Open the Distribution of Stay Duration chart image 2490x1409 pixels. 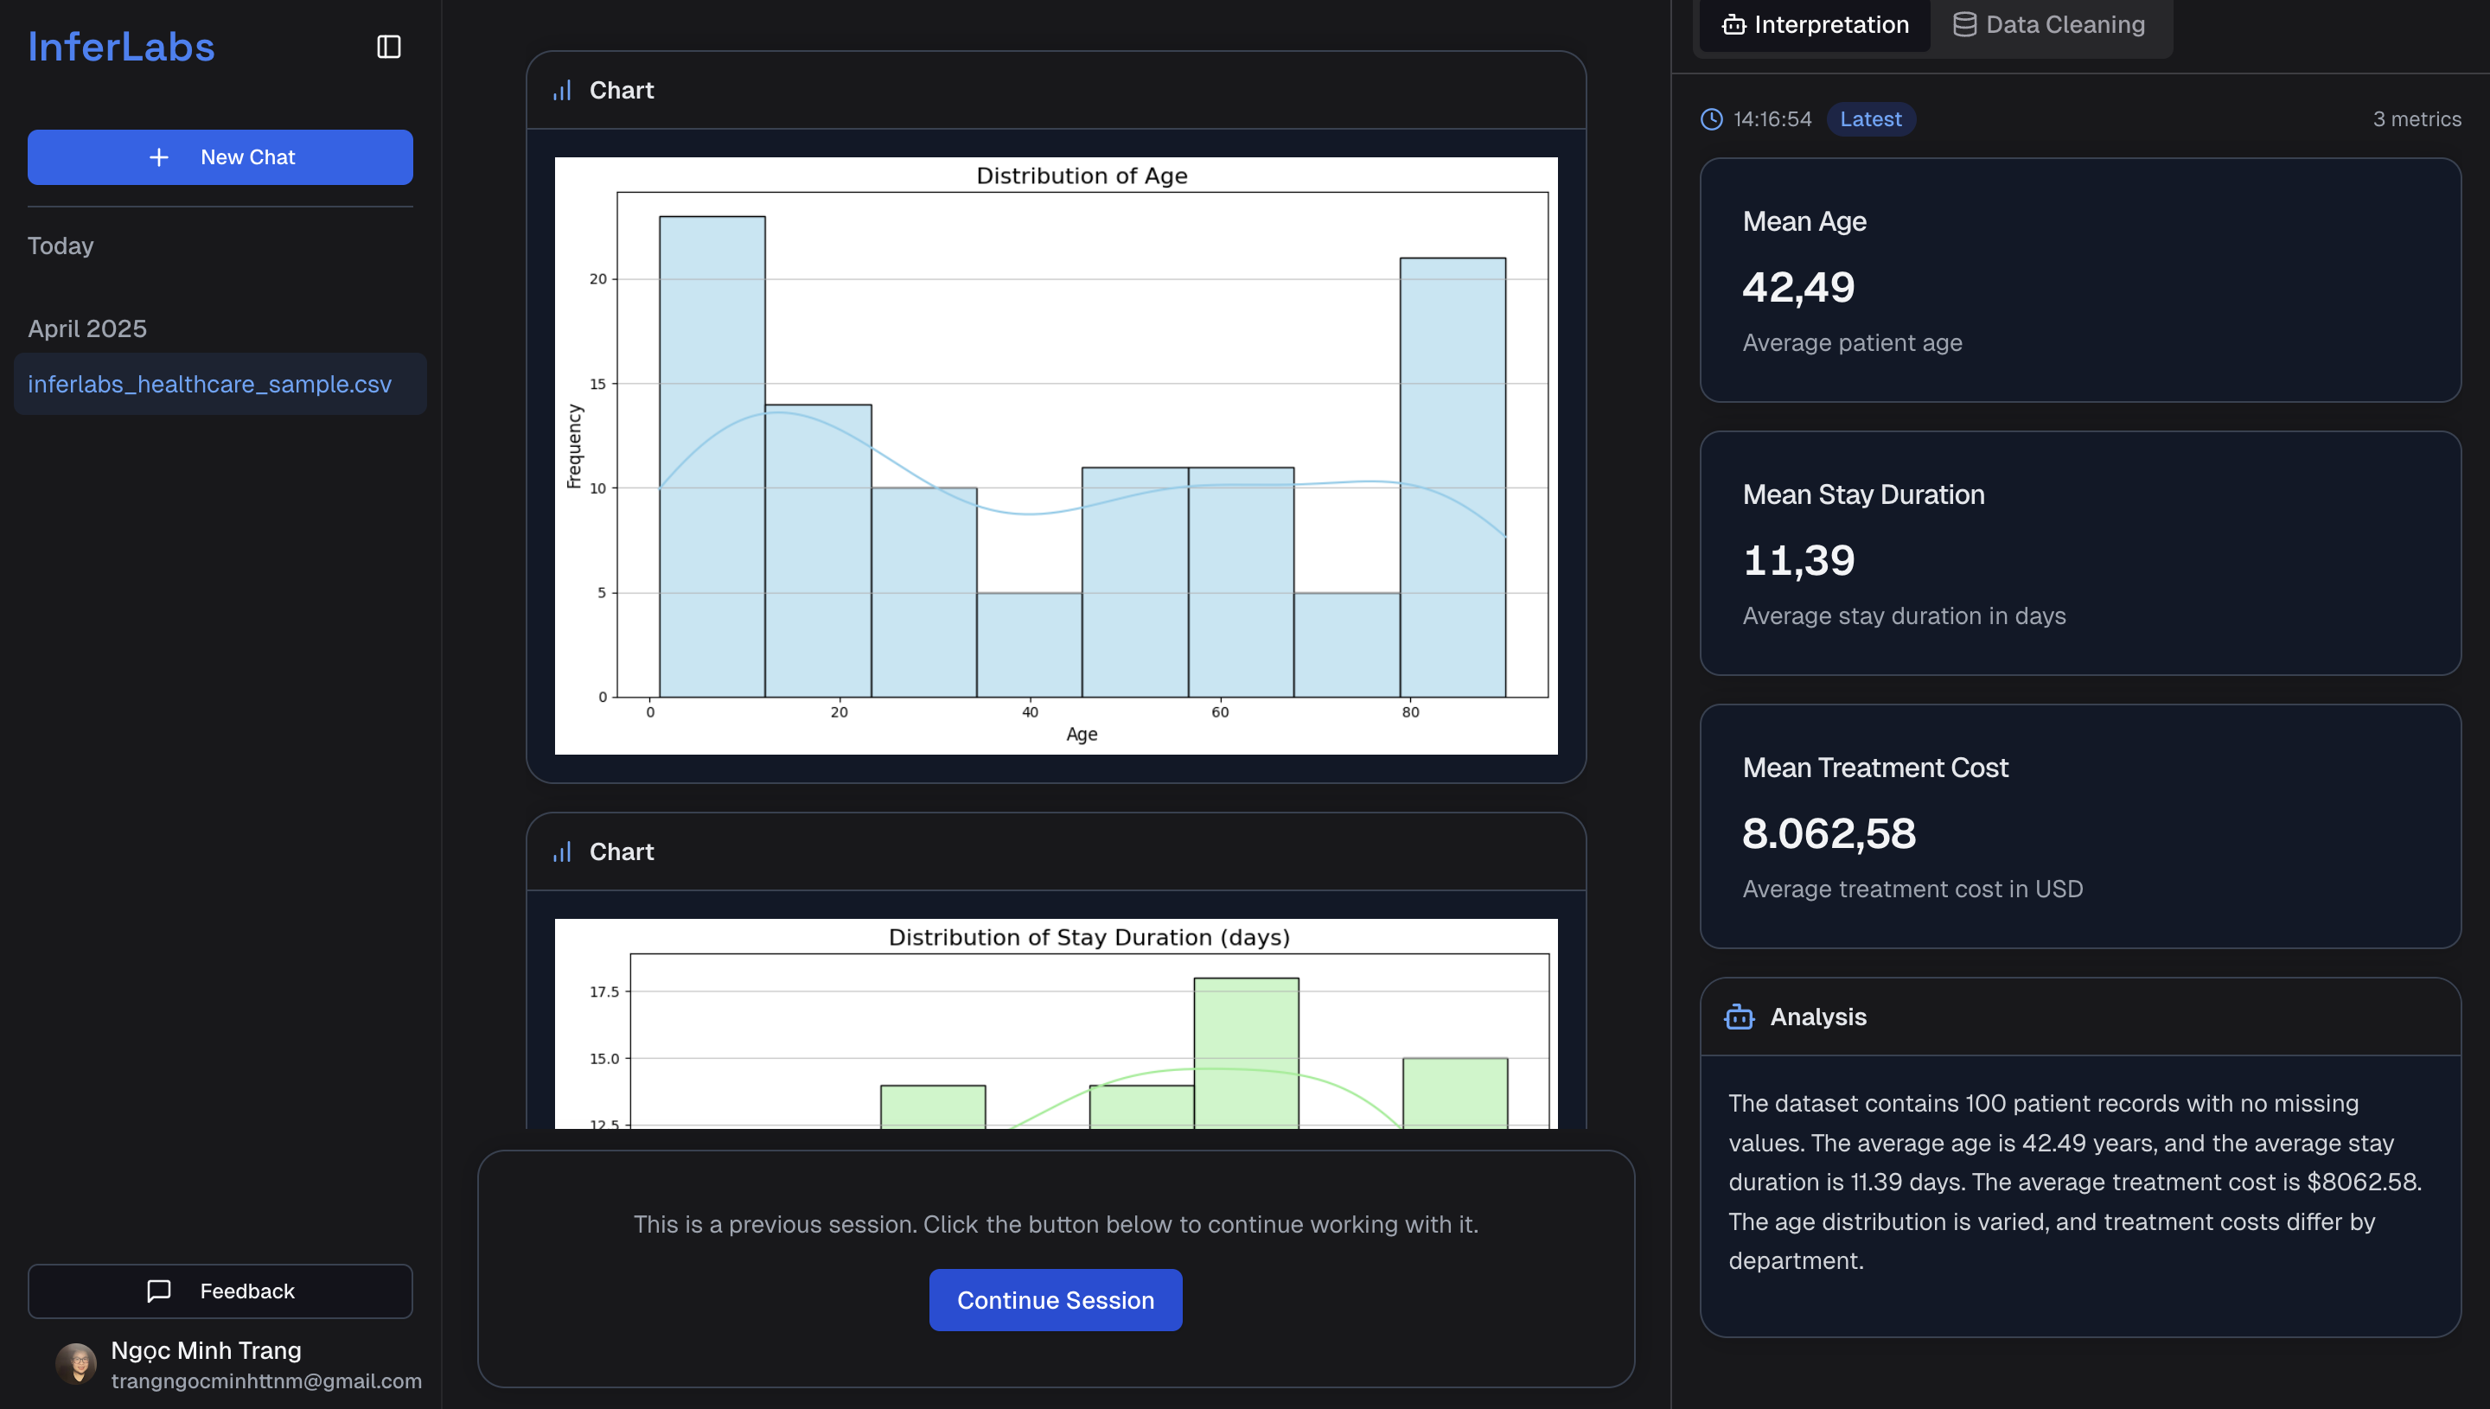pos(1056,1023)
